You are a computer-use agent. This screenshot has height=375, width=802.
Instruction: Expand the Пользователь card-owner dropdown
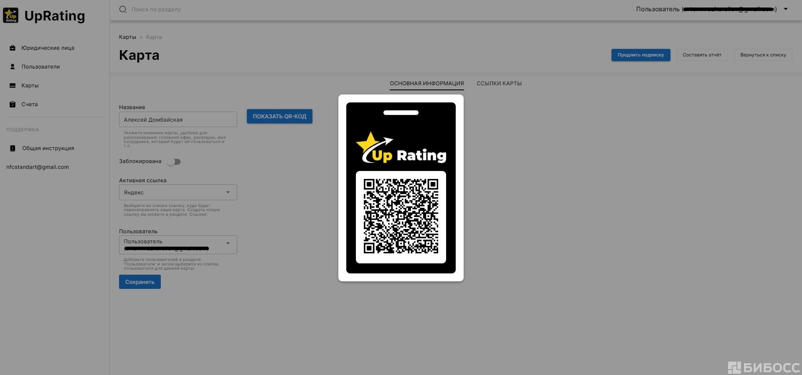[x=178, y=245]
